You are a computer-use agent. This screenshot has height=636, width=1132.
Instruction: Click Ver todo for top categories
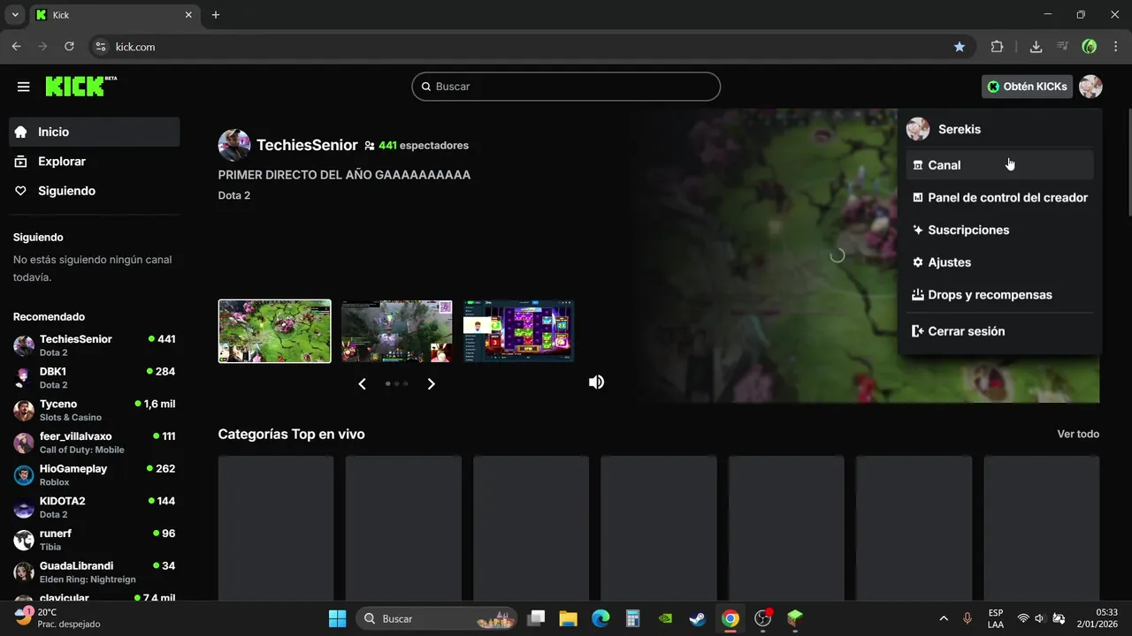[x=1078, y=434]
